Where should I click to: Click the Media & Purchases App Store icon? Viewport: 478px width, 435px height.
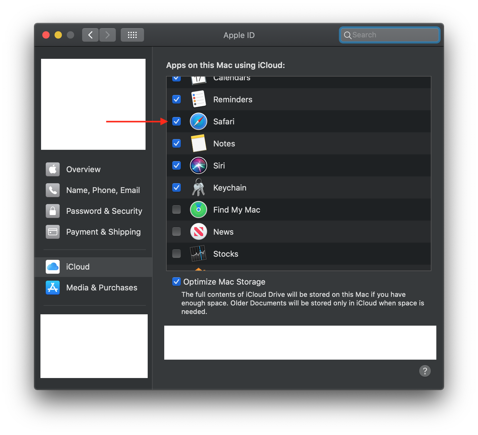(x=53, y=288)
